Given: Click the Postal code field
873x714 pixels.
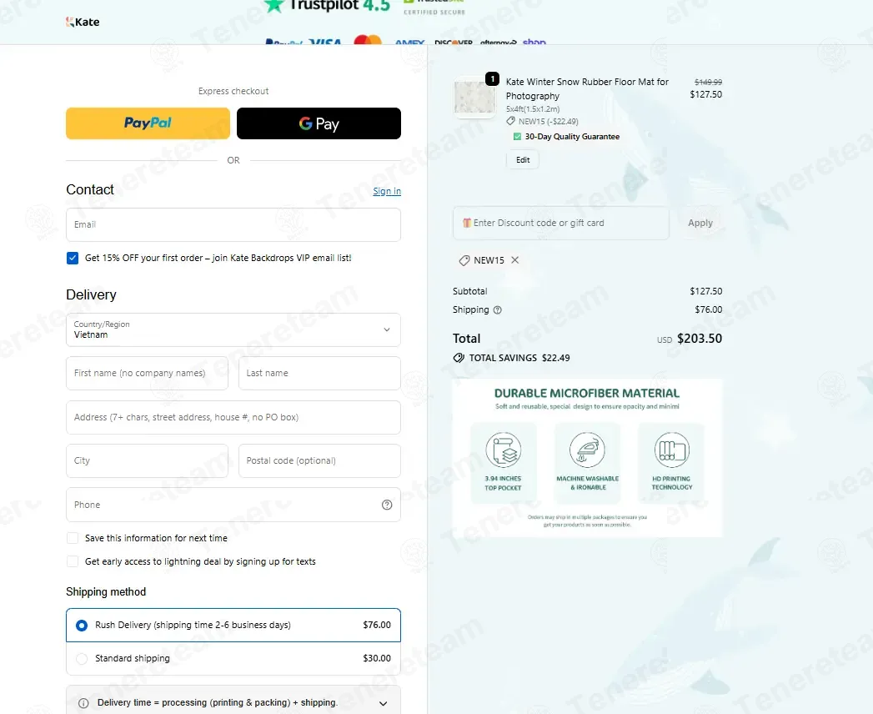Looking at the screenshot, I should [319, 460].
